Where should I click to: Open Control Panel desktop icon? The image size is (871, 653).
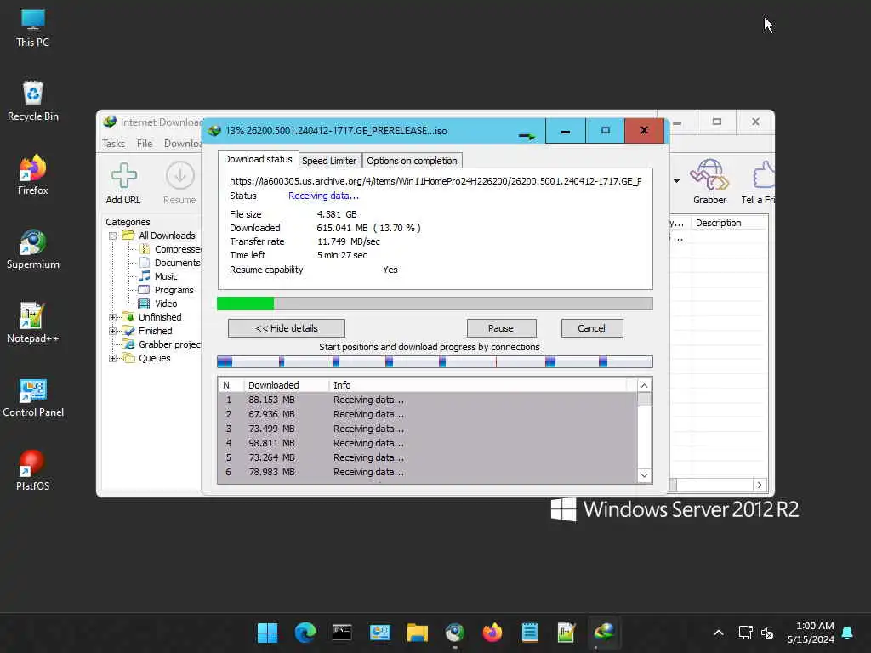[x=33, y=398]
